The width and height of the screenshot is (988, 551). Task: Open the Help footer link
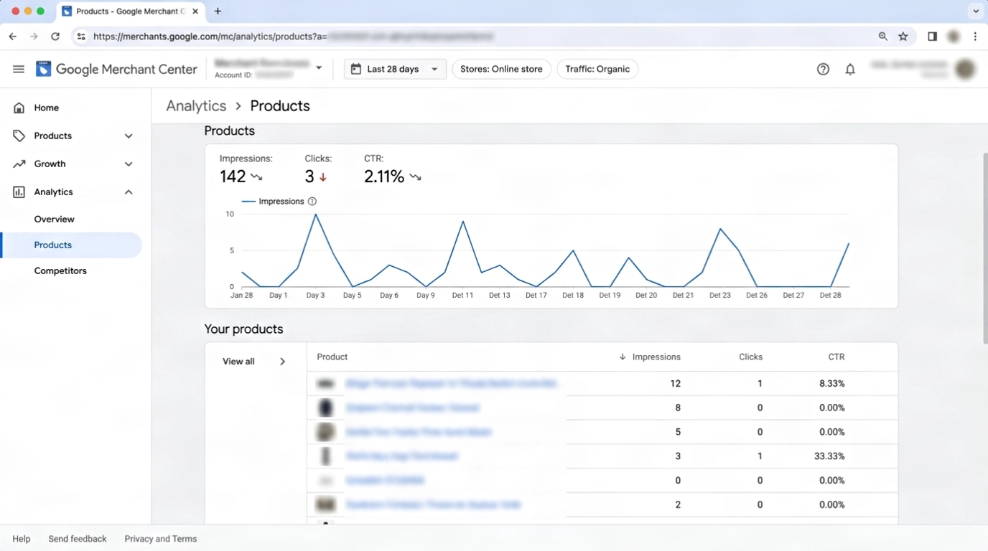click(22, 539)
